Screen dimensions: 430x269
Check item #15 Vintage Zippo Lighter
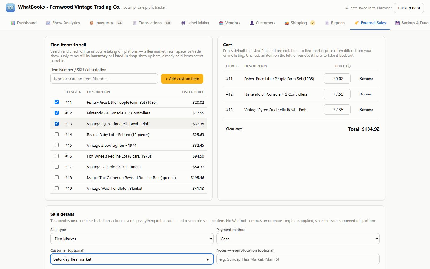pyautogui.click(x=56, y=145)
